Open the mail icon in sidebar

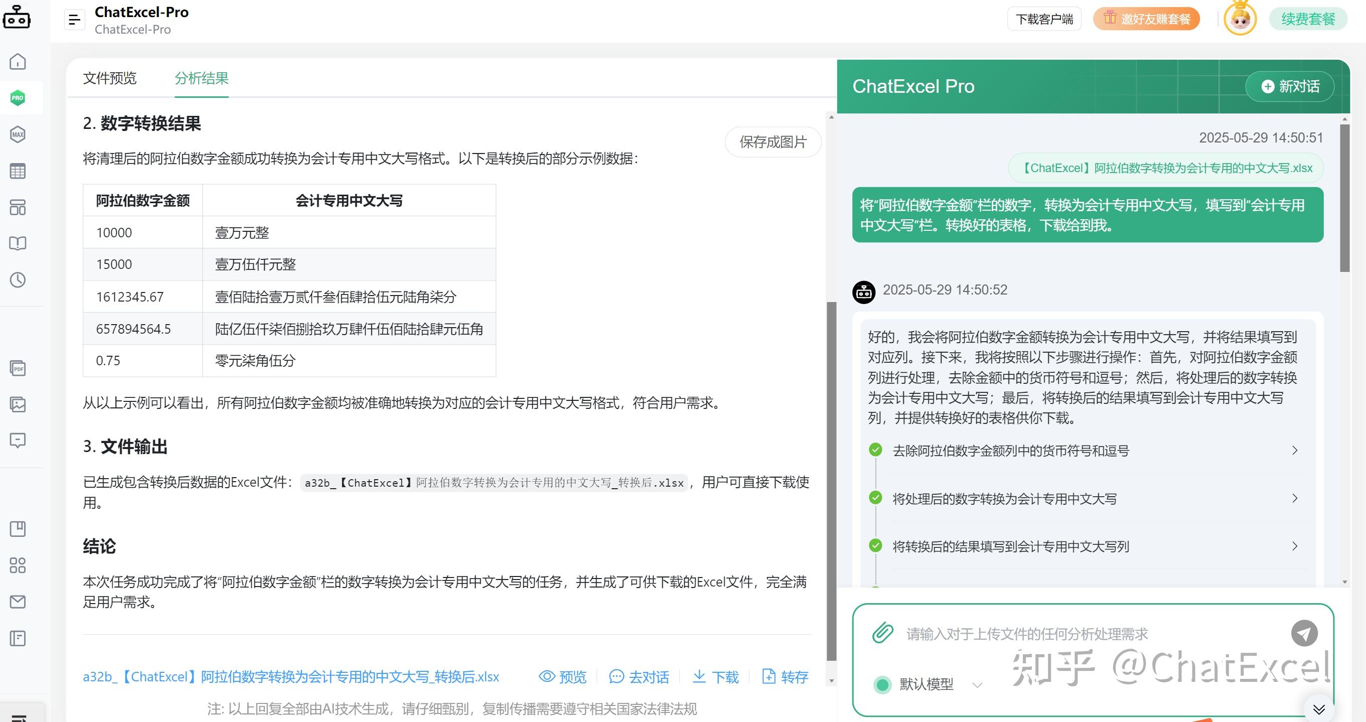pyautogui.click(x=18, y=602)
